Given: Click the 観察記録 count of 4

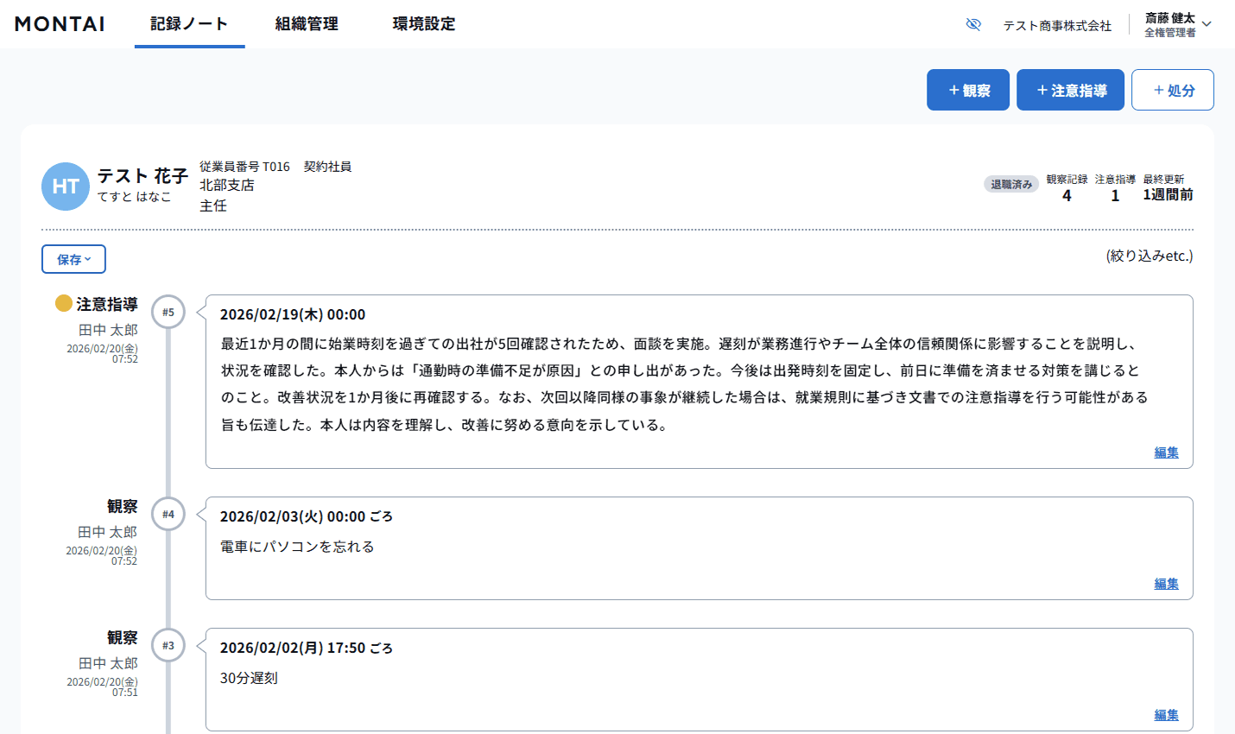Looking at the screenshot, I should tap(1066, 196).
